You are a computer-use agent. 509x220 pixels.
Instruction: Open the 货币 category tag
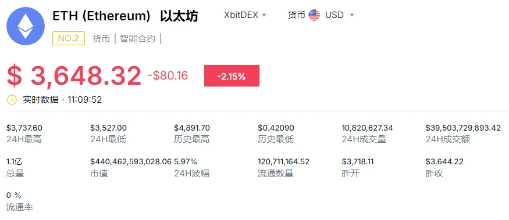pyautogui.click(x=101, y=38)
